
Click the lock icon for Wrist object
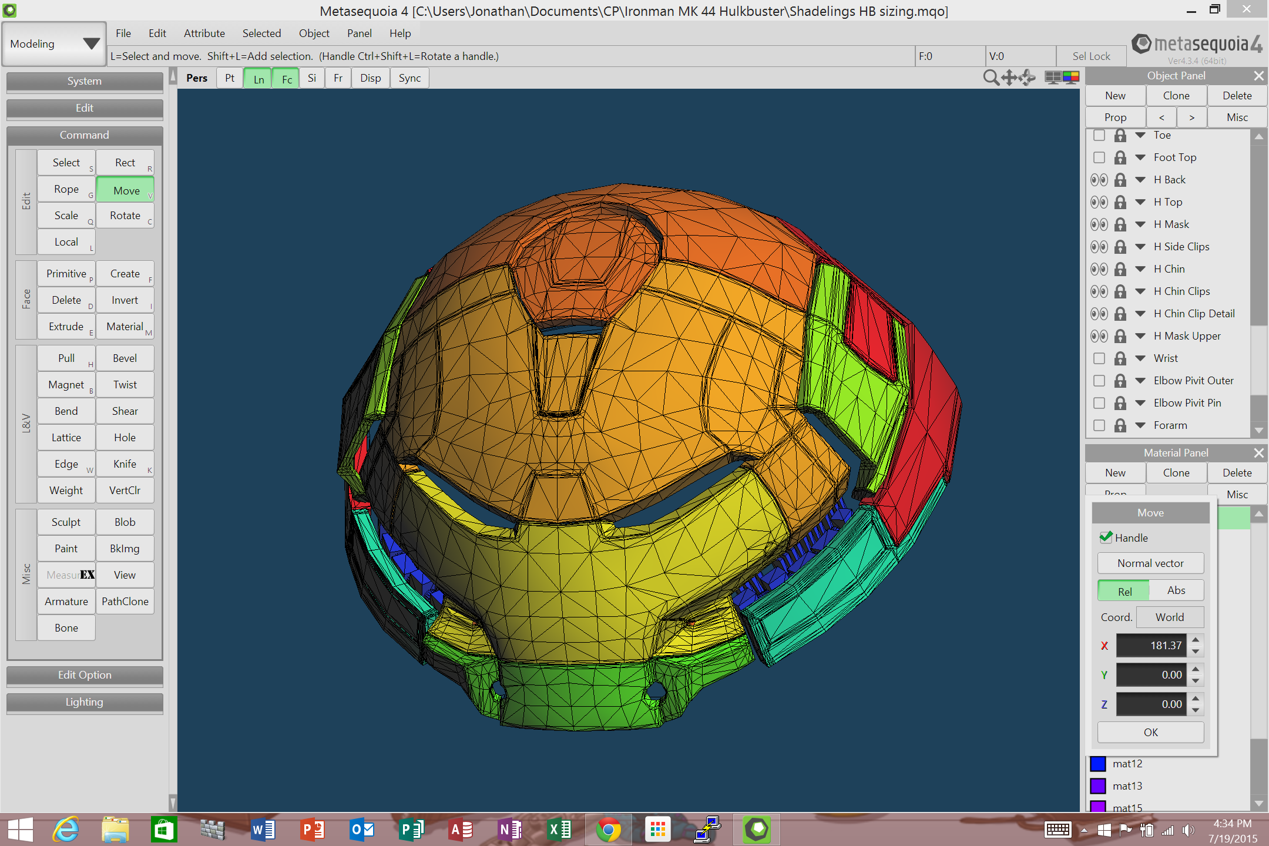(1120, 358)
